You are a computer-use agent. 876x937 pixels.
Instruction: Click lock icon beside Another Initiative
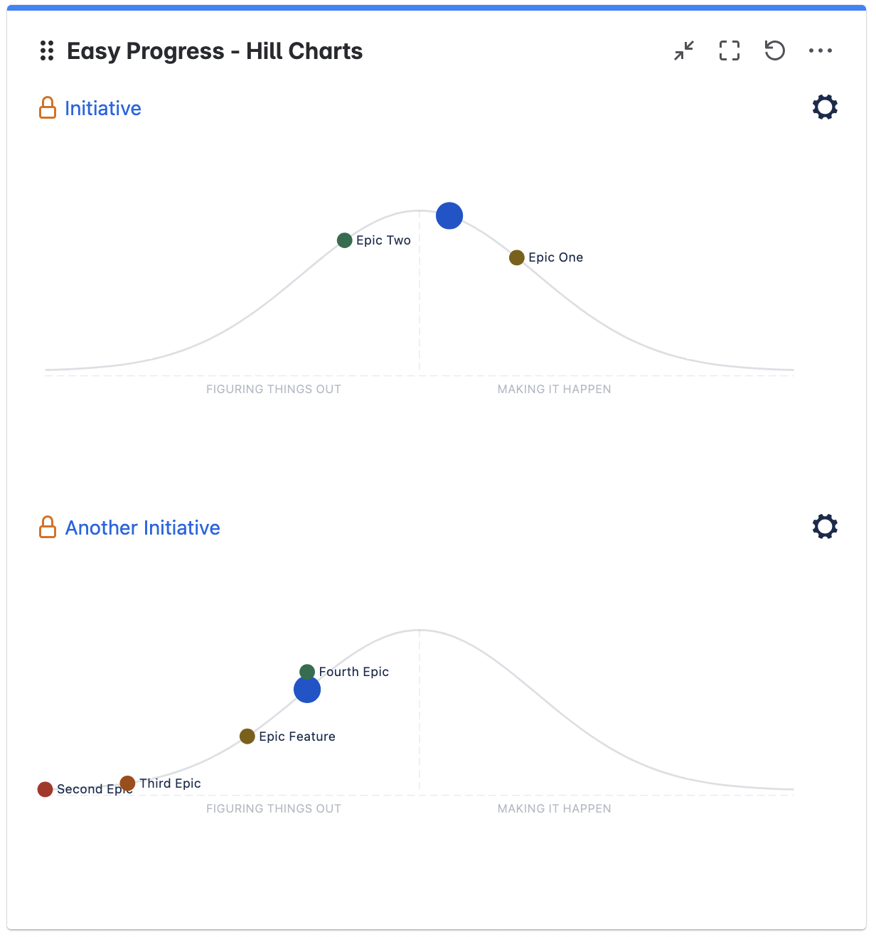(48, 528)
